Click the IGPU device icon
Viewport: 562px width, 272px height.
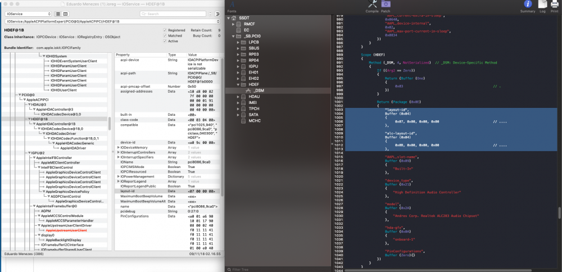coord(244,66)
